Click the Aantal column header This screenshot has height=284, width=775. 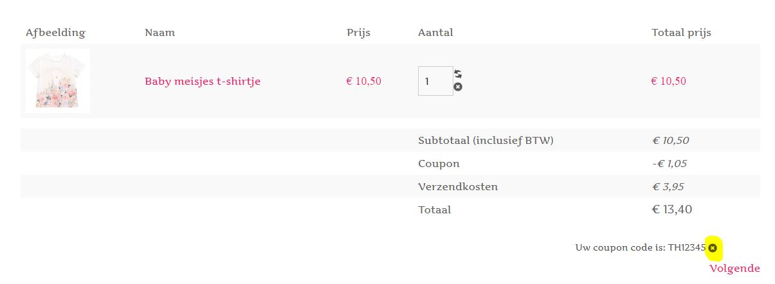pos(435,33)
